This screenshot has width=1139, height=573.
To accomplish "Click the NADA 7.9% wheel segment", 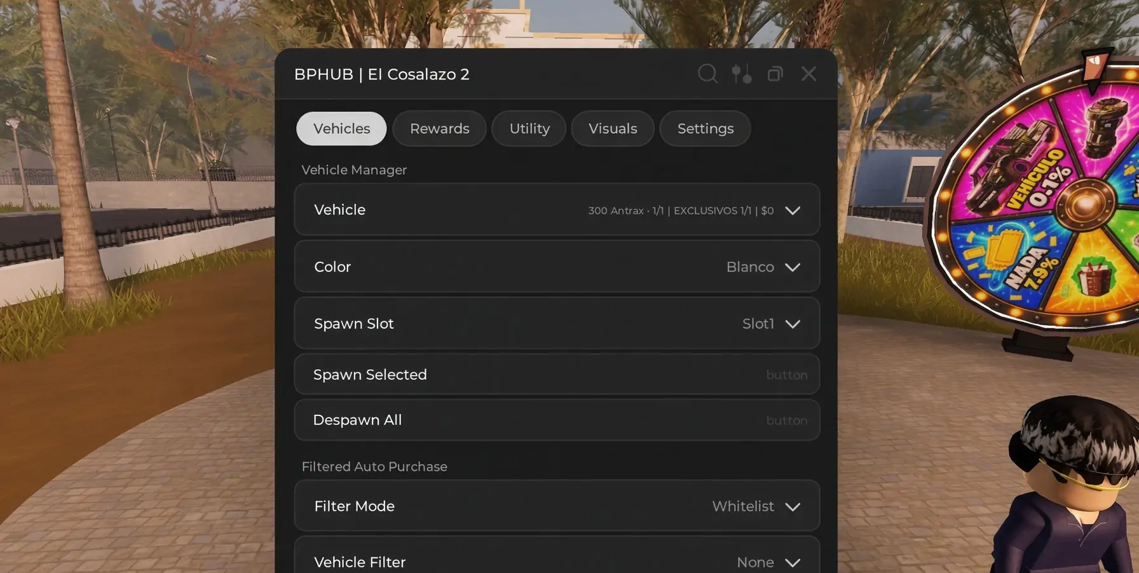I will click(x=1011, y=260).
